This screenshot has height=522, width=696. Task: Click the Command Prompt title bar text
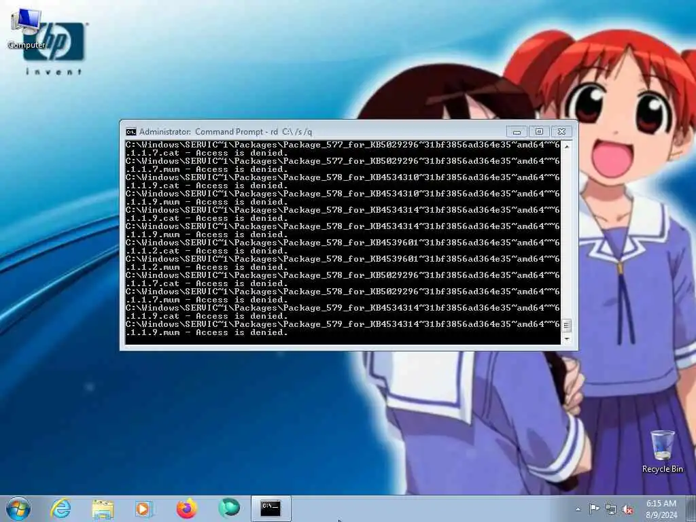226,132
